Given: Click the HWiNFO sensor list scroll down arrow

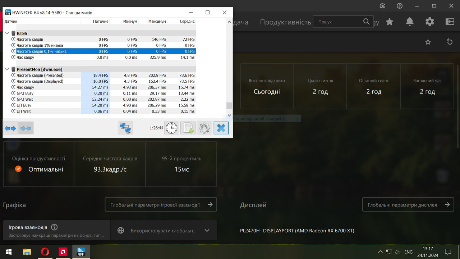Looking at the screenshot, I should pyautogui.click(x=229, y=115).
